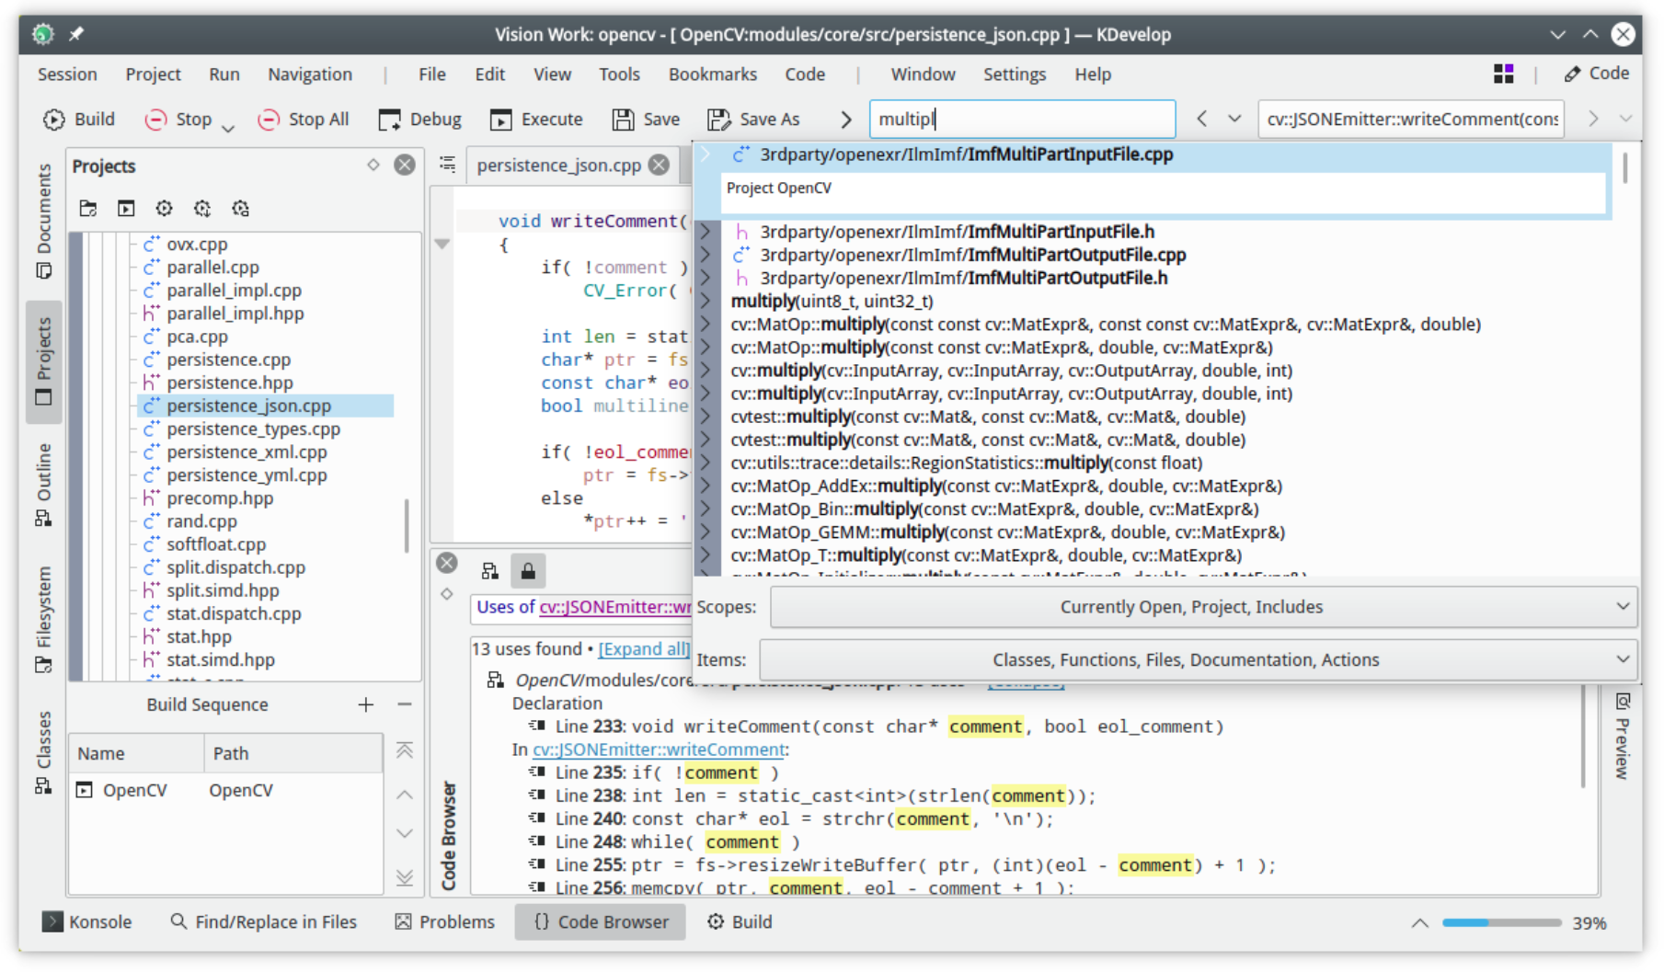This screenshot has height=972, width=1664.
Task: Open the Session menu
Action: (x=67, y=74)
